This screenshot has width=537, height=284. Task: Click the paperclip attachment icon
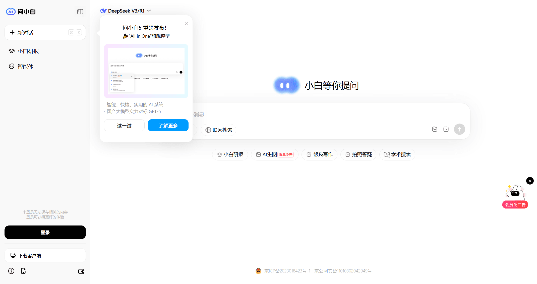446,129
